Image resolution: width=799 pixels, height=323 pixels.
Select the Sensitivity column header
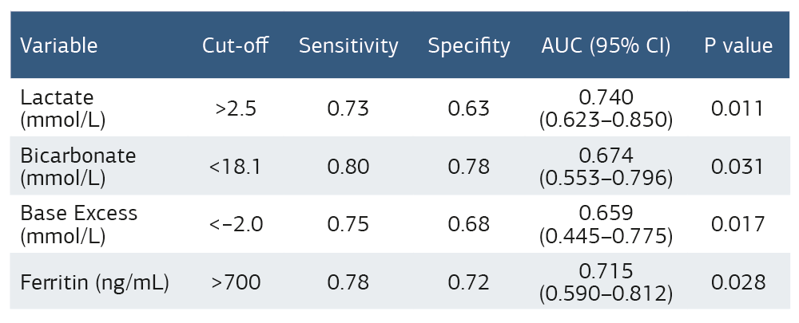pos(348,45)
